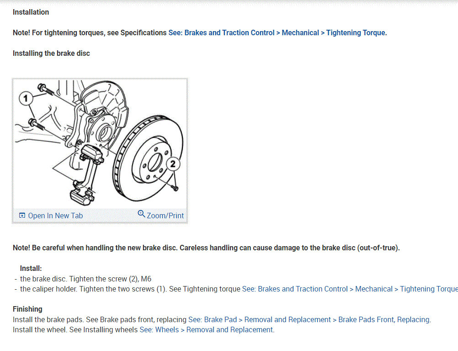Click the text 'Tighten the screw (2), M6'

(110, 279)
